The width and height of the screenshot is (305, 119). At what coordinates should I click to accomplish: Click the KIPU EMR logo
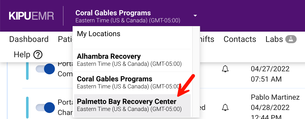click(31, 16)
